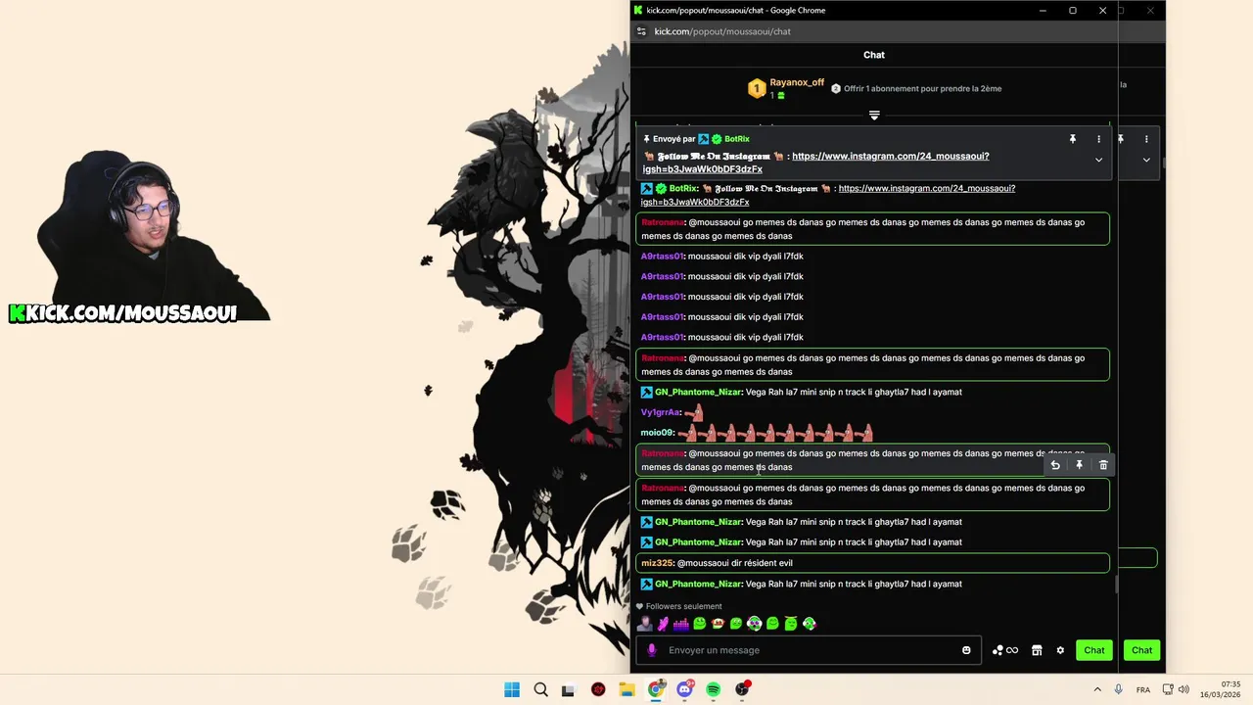Select the pink guitar emote
This screenshot has width=1253, height=705.
pyautogui.click(x=663, y=623)
